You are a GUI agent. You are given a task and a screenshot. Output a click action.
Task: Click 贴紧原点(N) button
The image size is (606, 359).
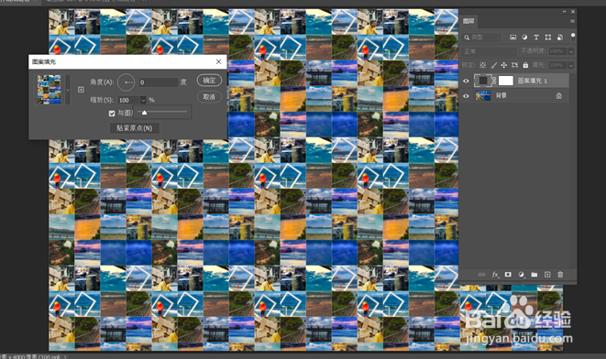134,128
